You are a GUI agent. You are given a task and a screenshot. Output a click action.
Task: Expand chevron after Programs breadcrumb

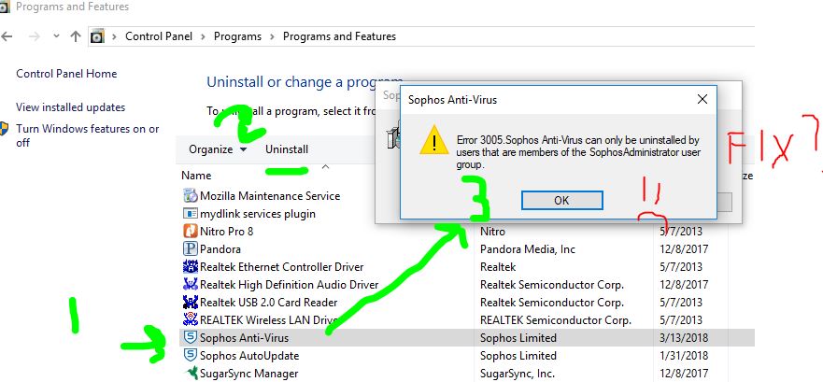tap(272, 36)
